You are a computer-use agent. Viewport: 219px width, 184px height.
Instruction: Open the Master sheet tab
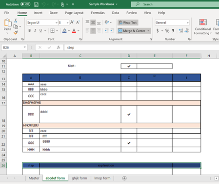34,178
